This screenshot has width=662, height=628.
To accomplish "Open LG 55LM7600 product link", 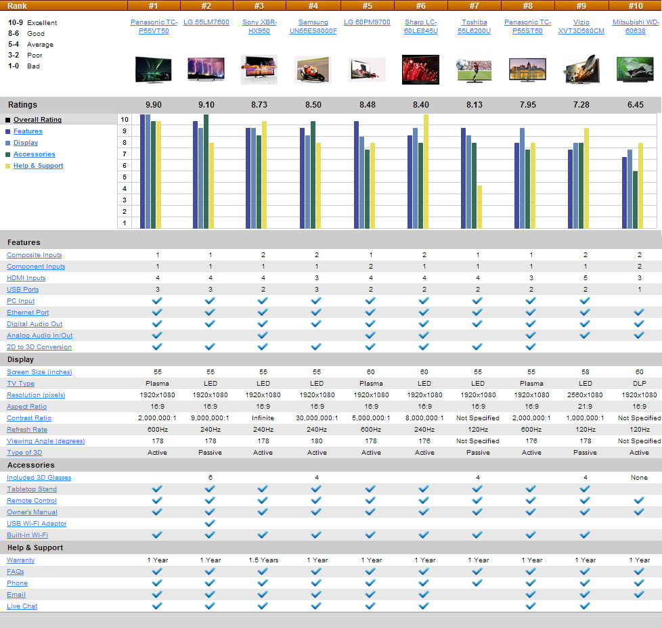I will coord(206,22).
